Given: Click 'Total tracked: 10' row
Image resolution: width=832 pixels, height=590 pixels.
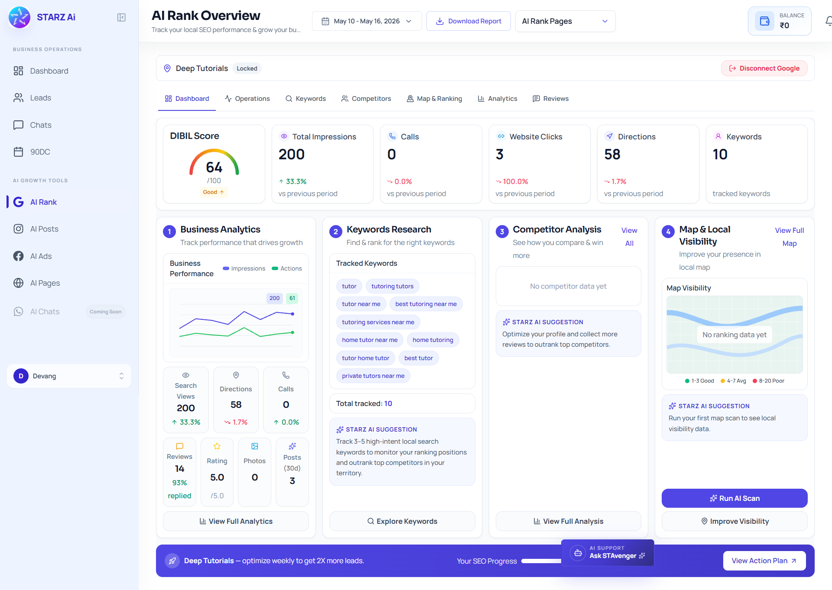Looking at the screenshot, I should 402,403.
